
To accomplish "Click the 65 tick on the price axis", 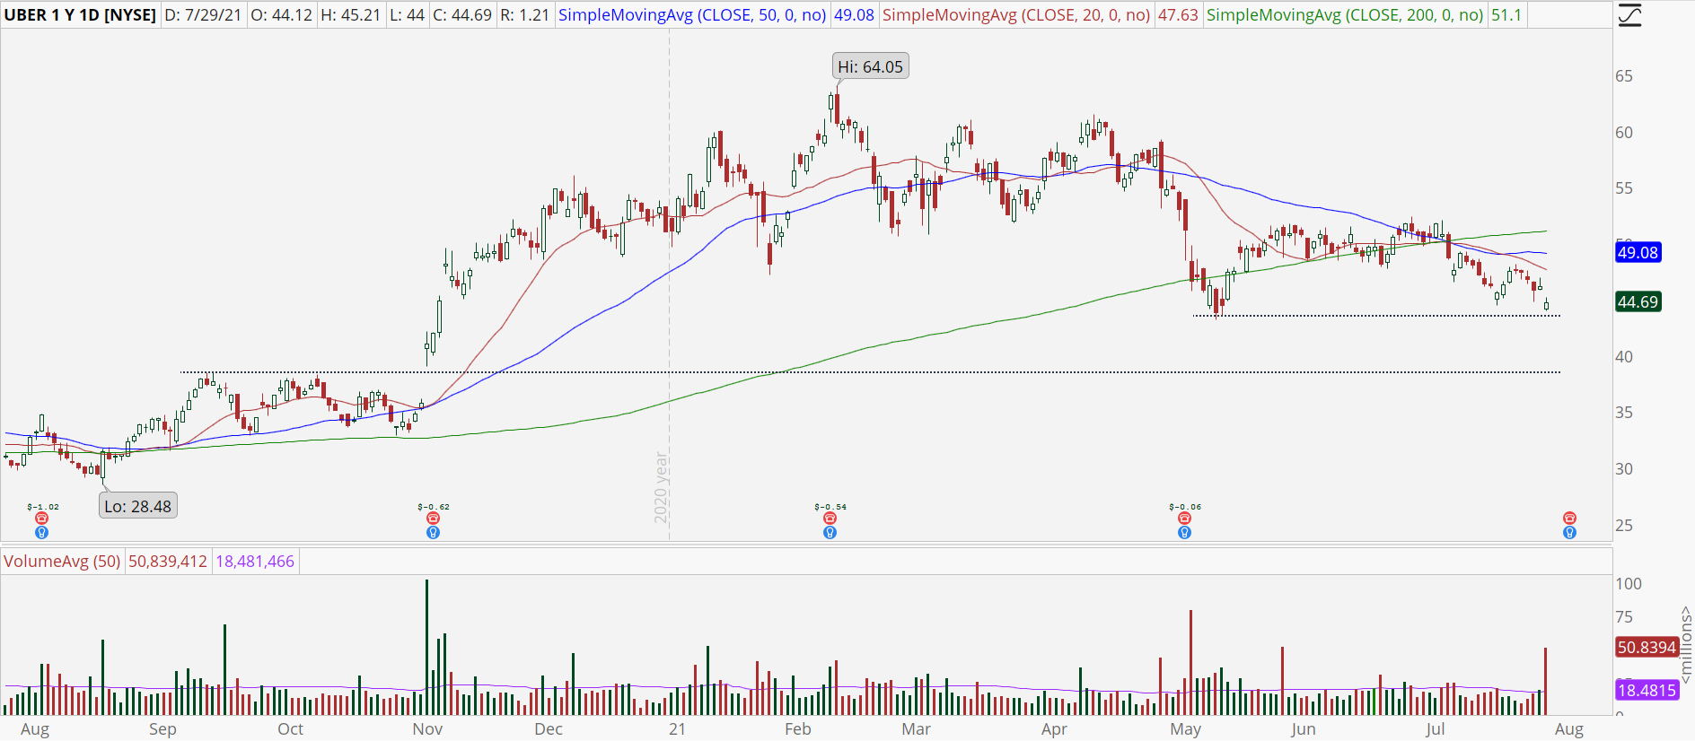I will click(x=1624, y=76).
